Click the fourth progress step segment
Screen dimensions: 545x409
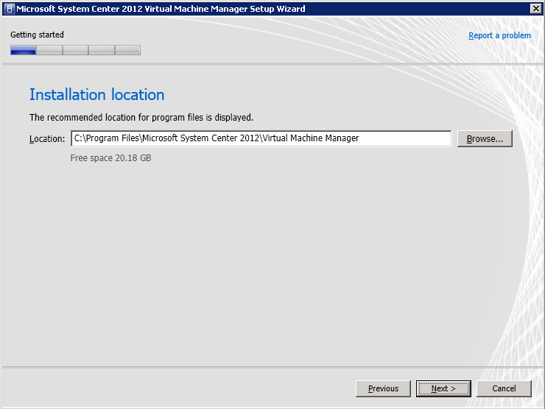102,51
